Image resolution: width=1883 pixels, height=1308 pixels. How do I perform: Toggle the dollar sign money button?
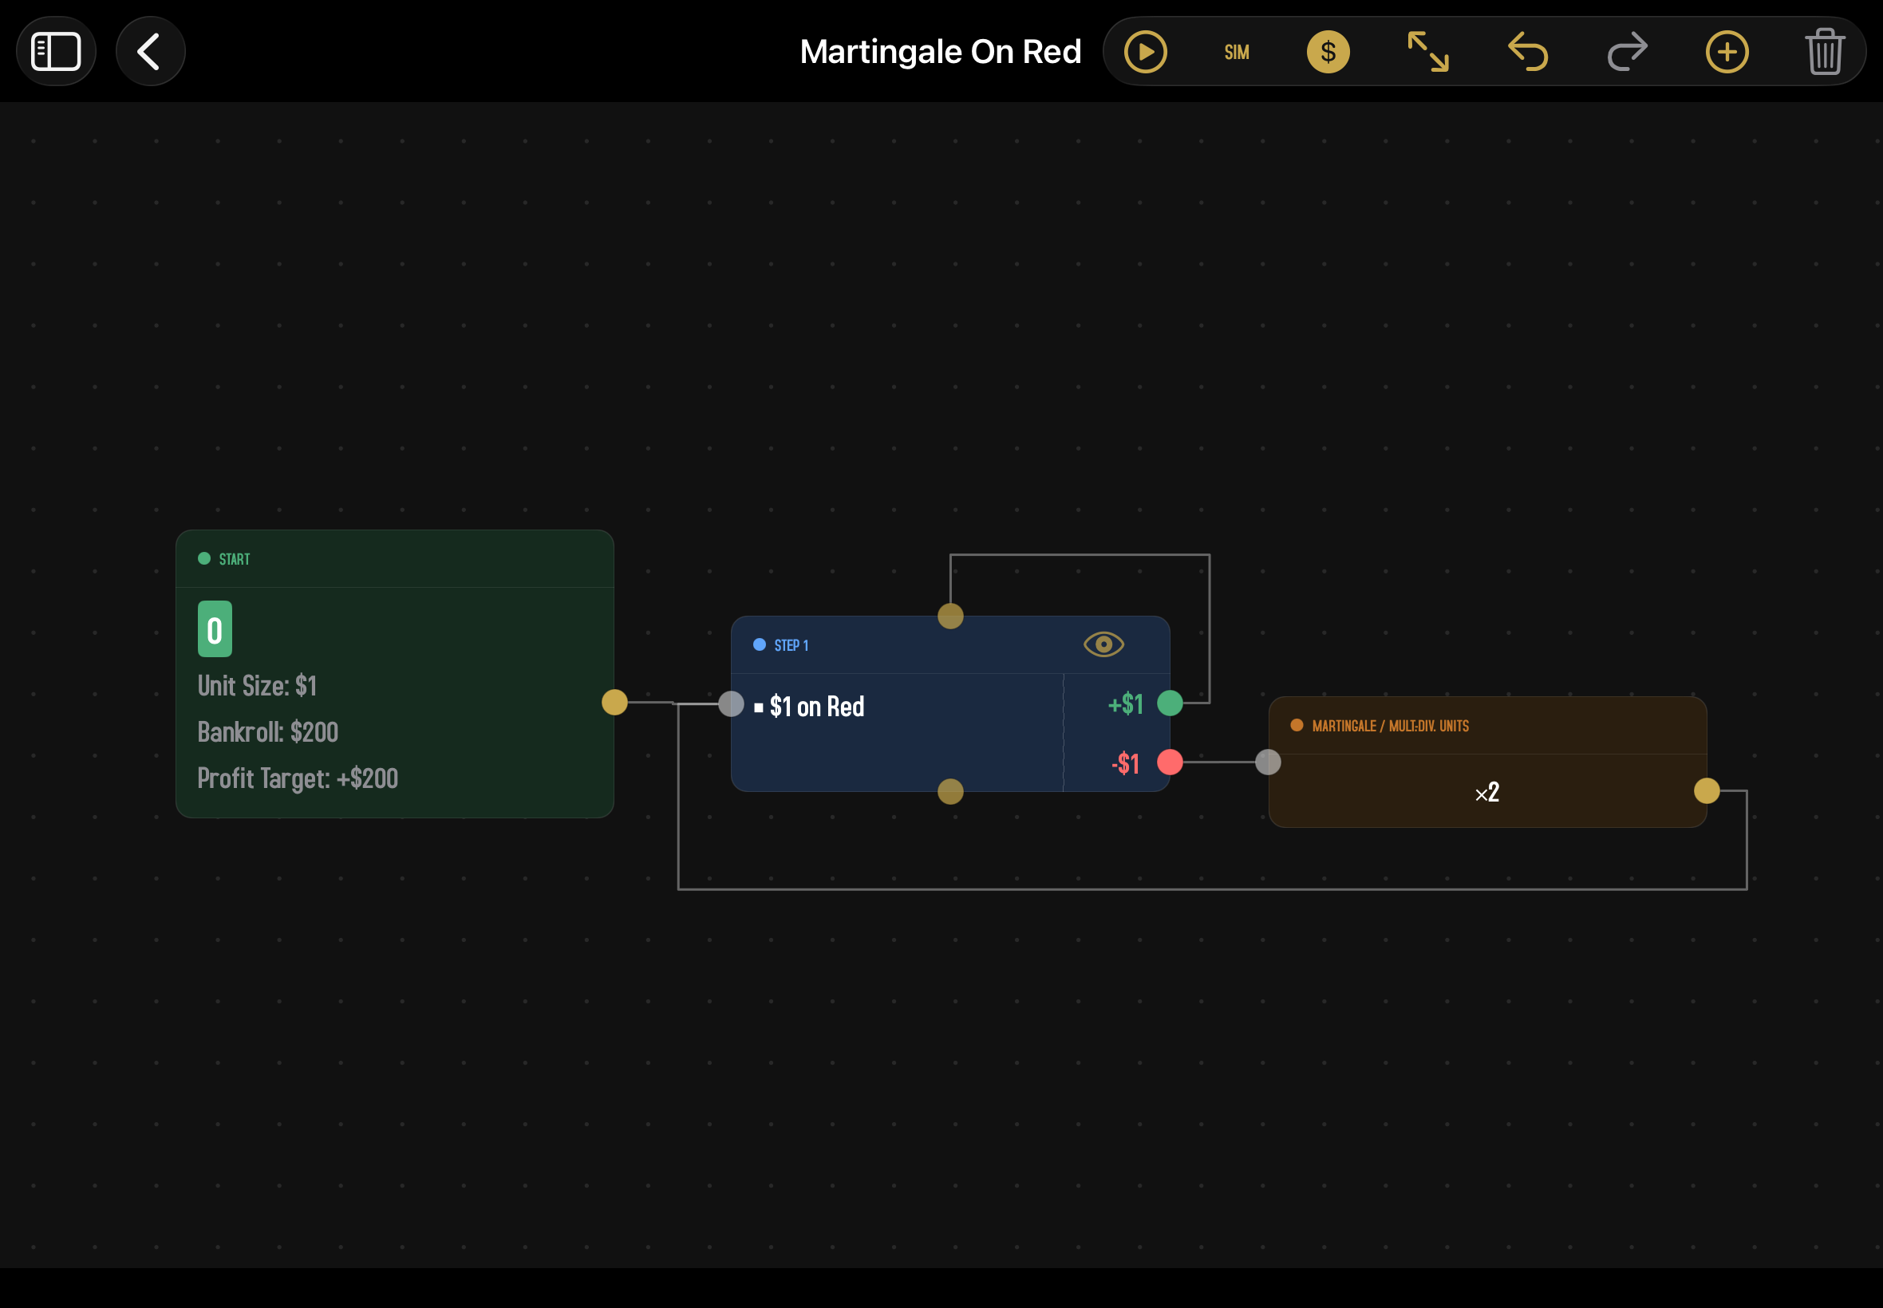click(x=1328, y=52)
